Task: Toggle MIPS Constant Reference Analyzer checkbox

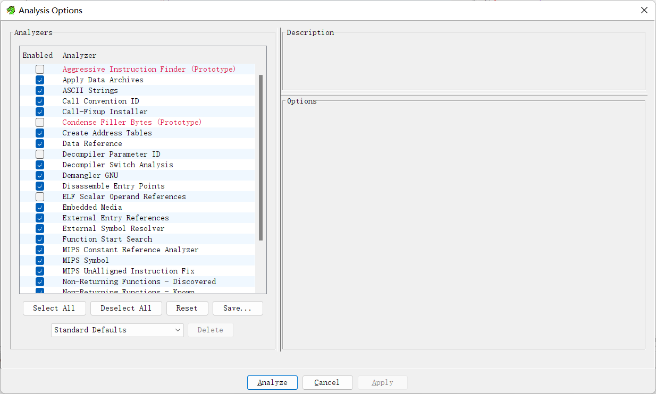Action: click(x=40, y=250)
